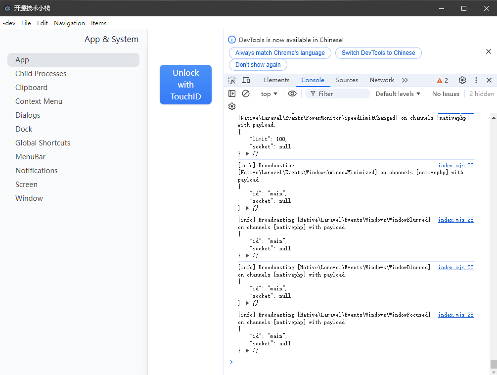Open index.mjs:28 link for WindowFocused log
This screenshot has width=497, height=375.
coord(456,315)
